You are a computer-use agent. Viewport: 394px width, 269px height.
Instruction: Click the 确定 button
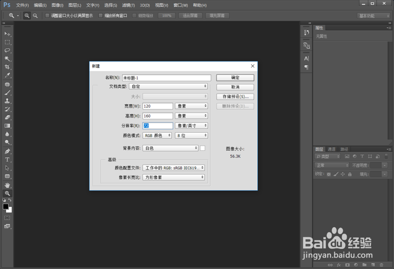point(235,78)
